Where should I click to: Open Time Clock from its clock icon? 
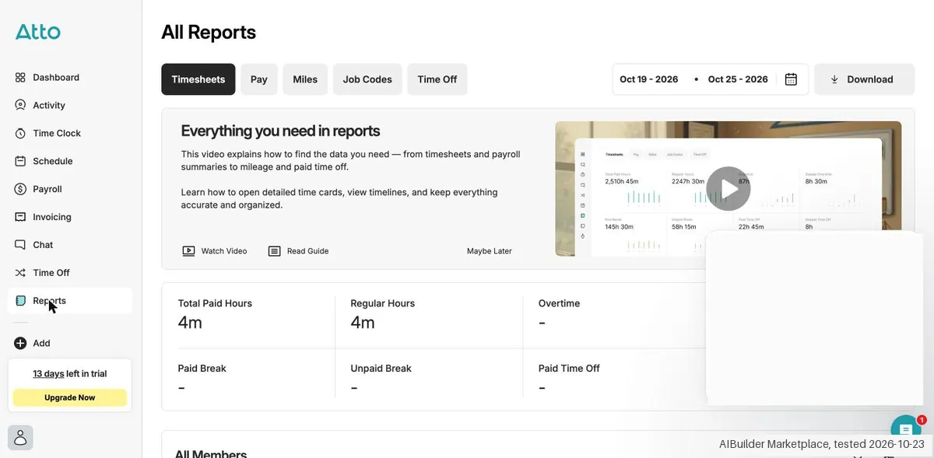point(20,134)
